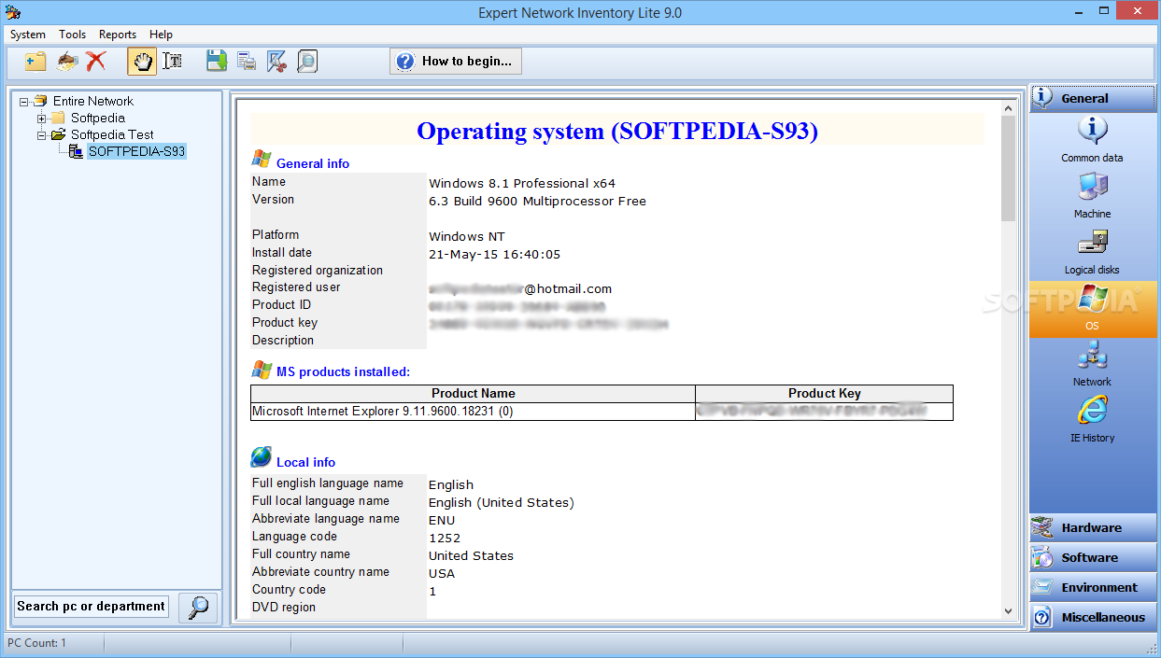The width and height of the screenshot is (1161, 658).
Task: Click the report vertical scrollbar thumb
Action: pyautogui.click(x=1008, y=169)
